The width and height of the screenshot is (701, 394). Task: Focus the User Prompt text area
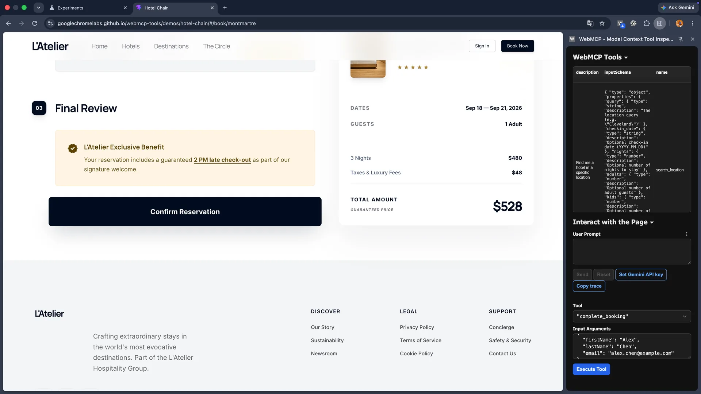click(632, 252)
